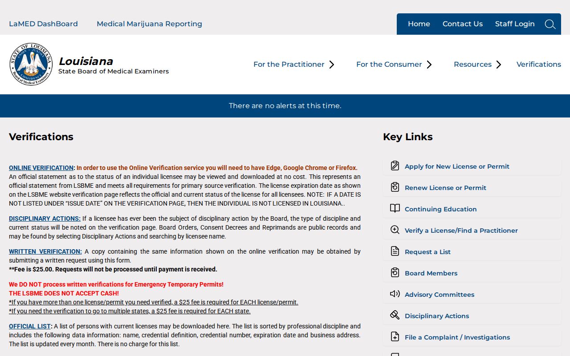Open Medical Marijuana Reporting link

point(149,24)
